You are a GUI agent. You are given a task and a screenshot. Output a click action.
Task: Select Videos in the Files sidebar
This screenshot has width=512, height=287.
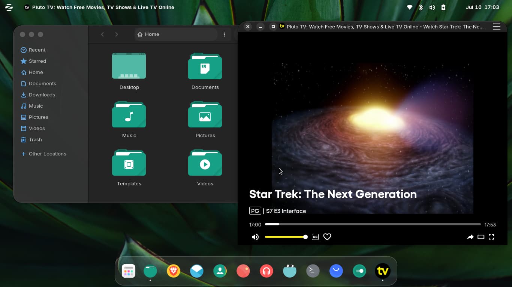pos(51,128)
